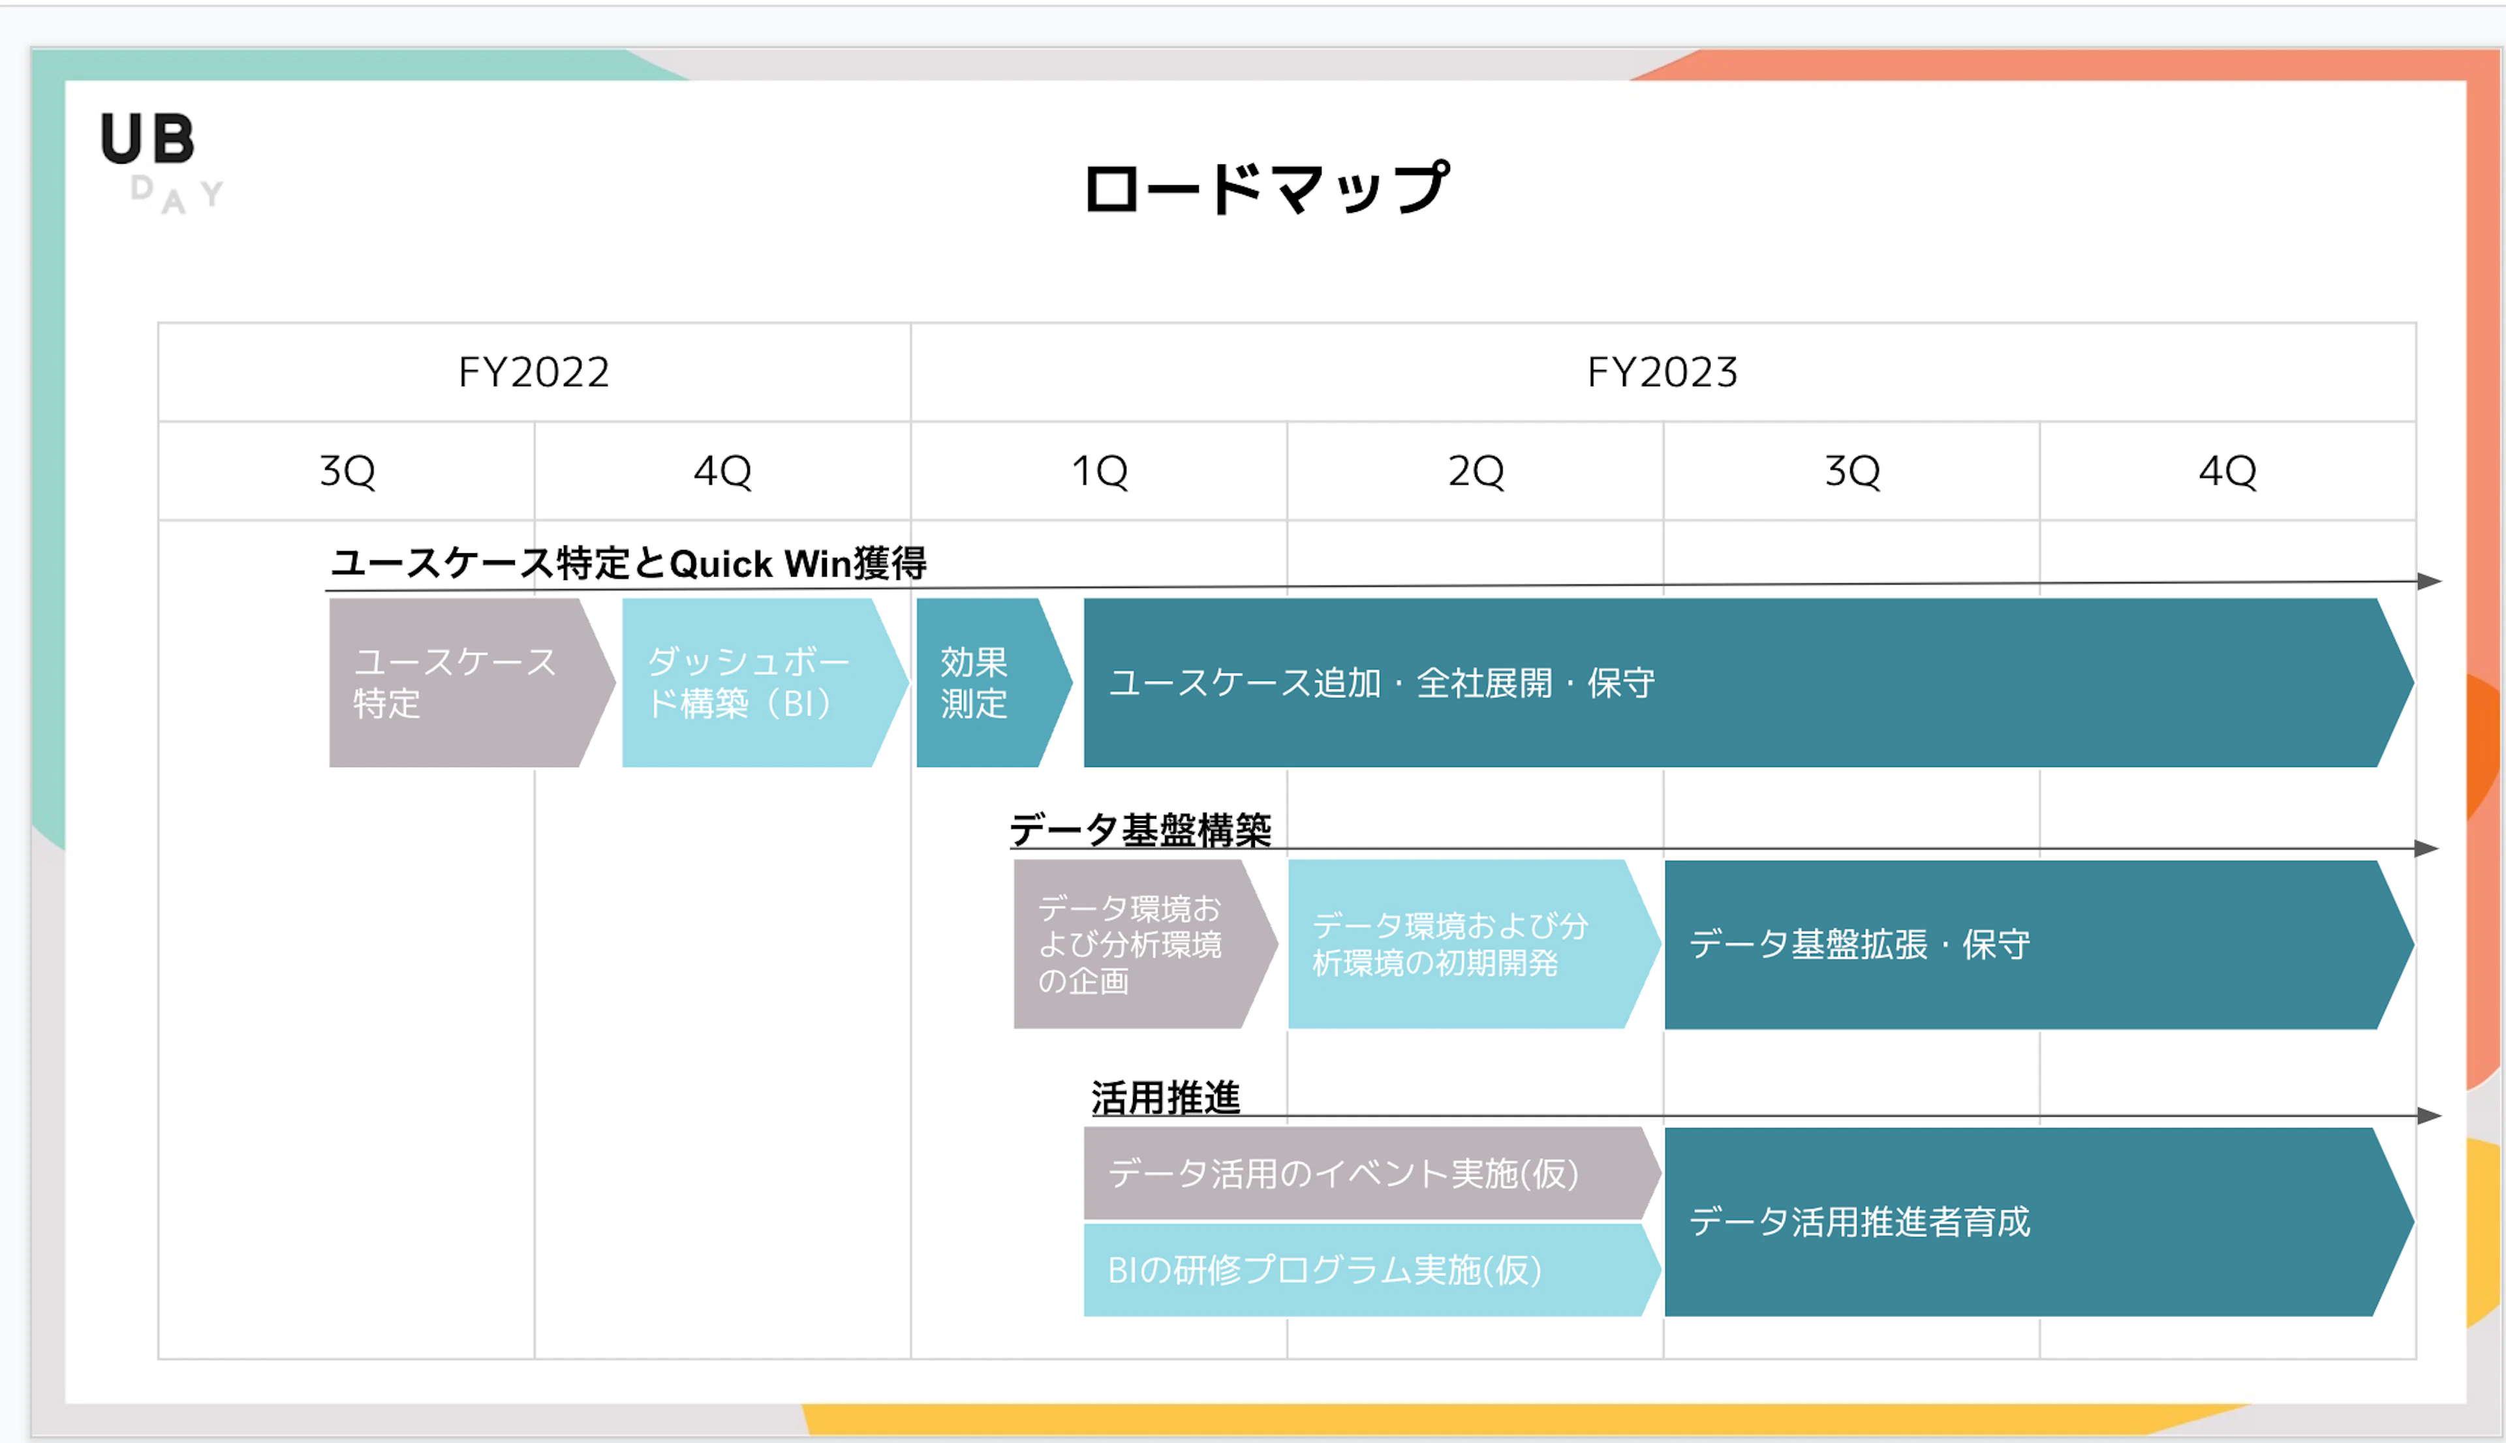This screenshot has height=1443, width=2506.
Task: Click the BIの研修プログラム実施(仮) bar
Action: (1372, 1269)
